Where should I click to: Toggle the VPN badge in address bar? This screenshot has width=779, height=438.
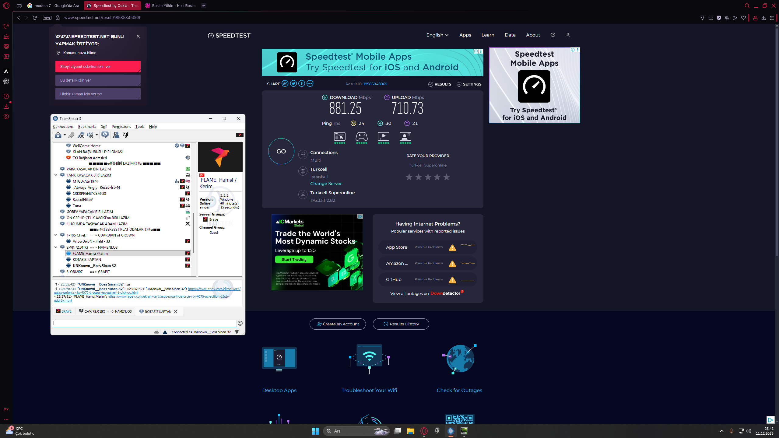click(x=47, y=18)
